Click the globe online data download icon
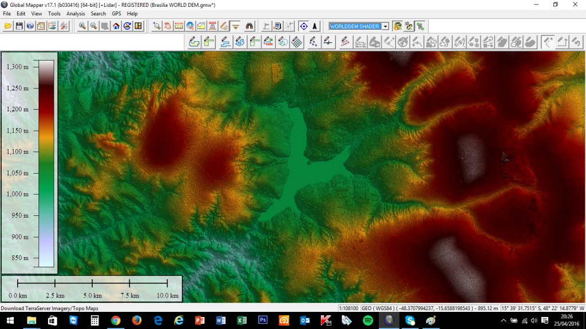The image size is (586, 329). [x=30, y=26]
